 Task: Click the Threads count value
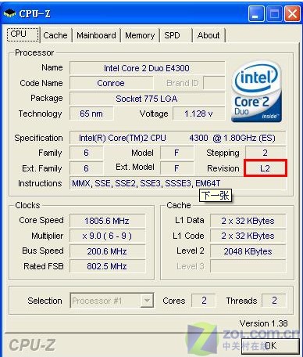tap(274, 301)
